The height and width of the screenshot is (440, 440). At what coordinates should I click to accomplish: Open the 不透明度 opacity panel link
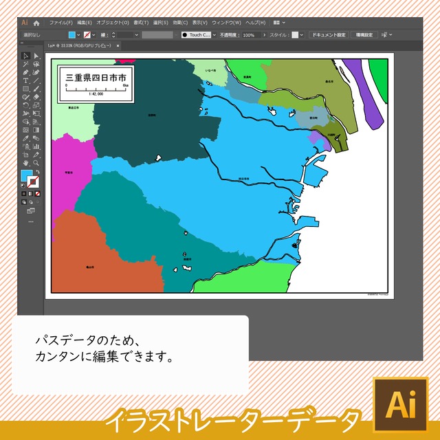tap(230, 35)
